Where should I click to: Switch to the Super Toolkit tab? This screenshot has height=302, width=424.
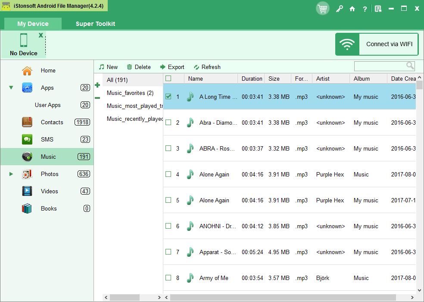(95, 24)
